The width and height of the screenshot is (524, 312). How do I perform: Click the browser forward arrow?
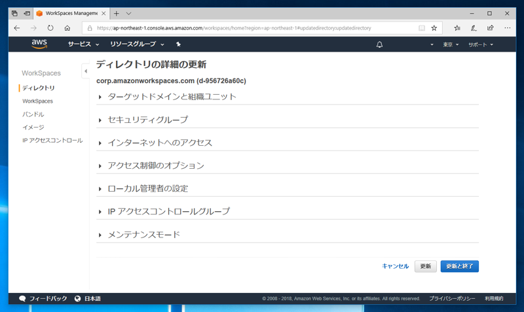[x=33, y=28]
